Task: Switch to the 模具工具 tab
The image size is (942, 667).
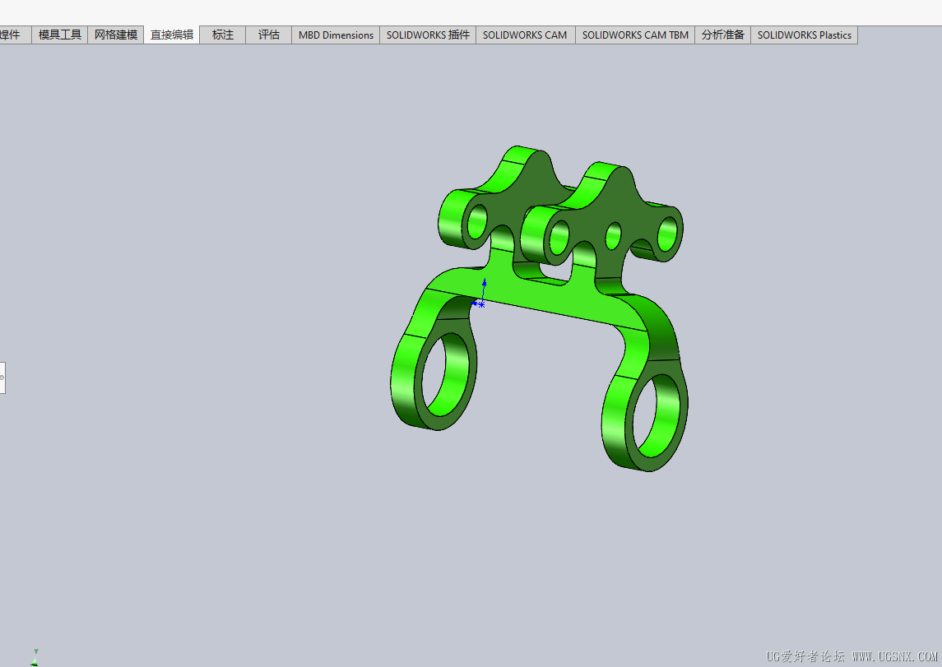Action: tap(59, 35)
